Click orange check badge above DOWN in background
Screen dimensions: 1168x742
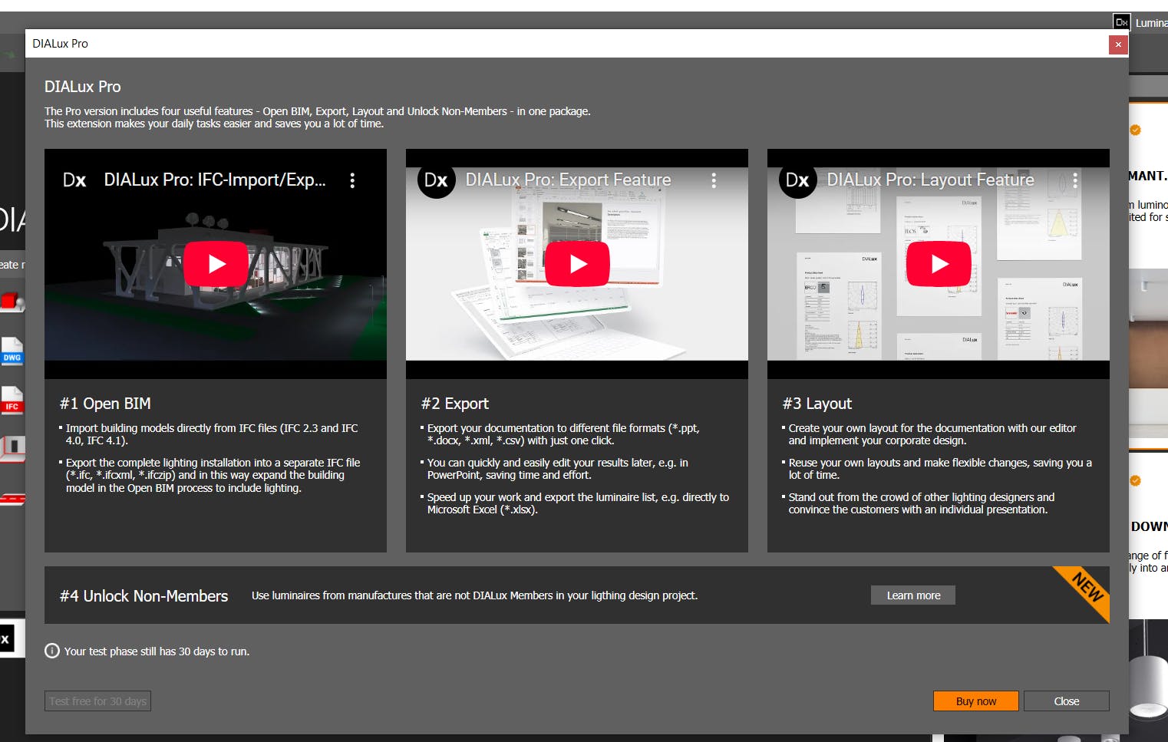(x=1135, y=481)
